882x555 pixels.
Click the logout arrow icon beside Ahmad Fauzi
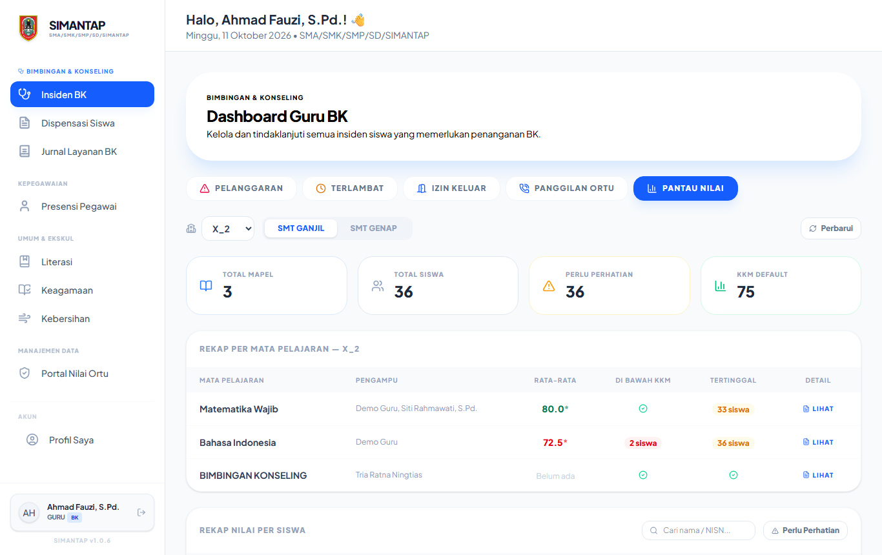click(x=141, y=512)
